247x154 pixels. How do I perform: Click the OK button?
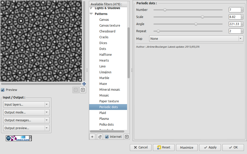[x=233, y=147]
